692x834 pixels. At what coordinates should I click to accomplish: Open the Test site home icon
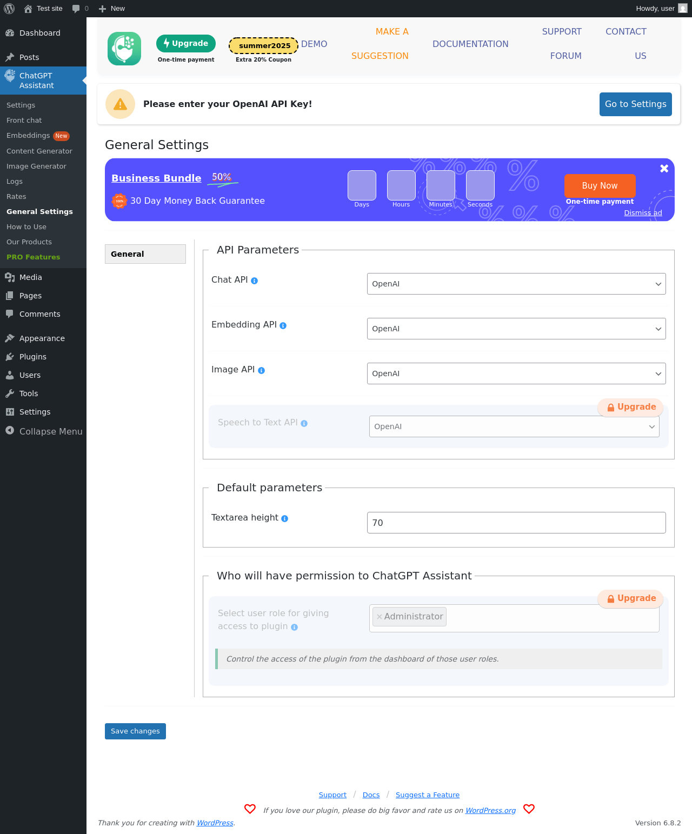pyautogui.click(x=28, y=9)
